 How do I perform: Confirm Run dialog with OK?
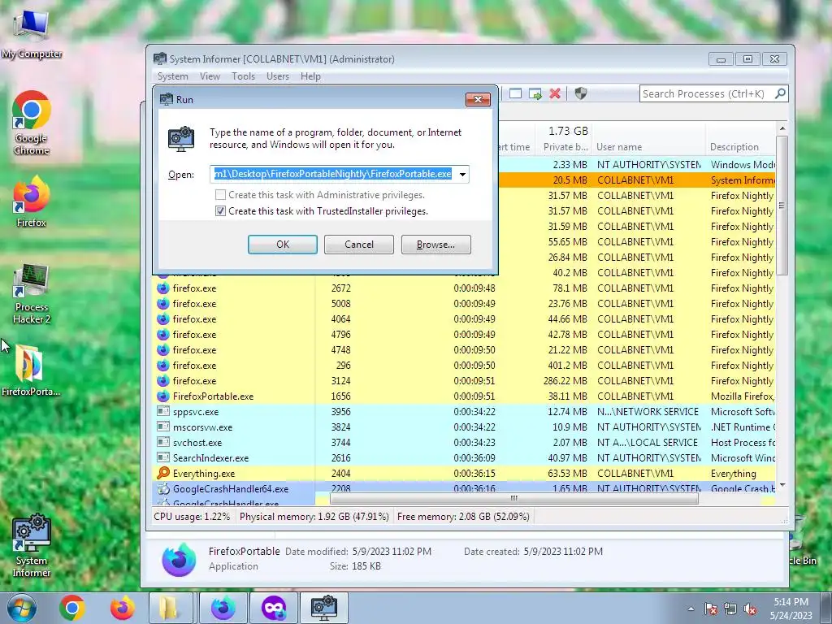(282, 245)
